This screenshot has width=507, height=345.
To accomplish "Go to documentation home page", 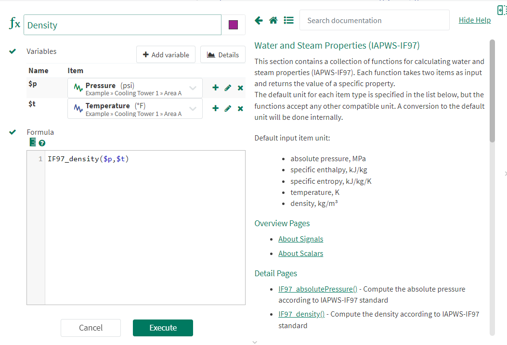I will click(273, 20).
